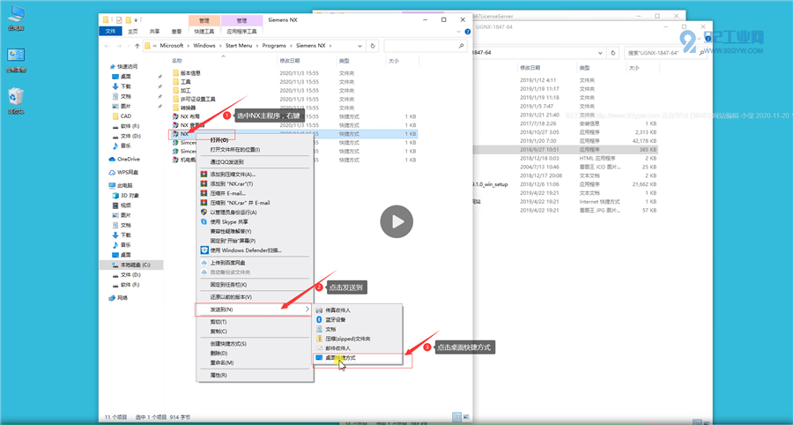This screenshot has width=793, height=425.
Task: Sort by 名称 column header
Action: (x=176, y=61)
